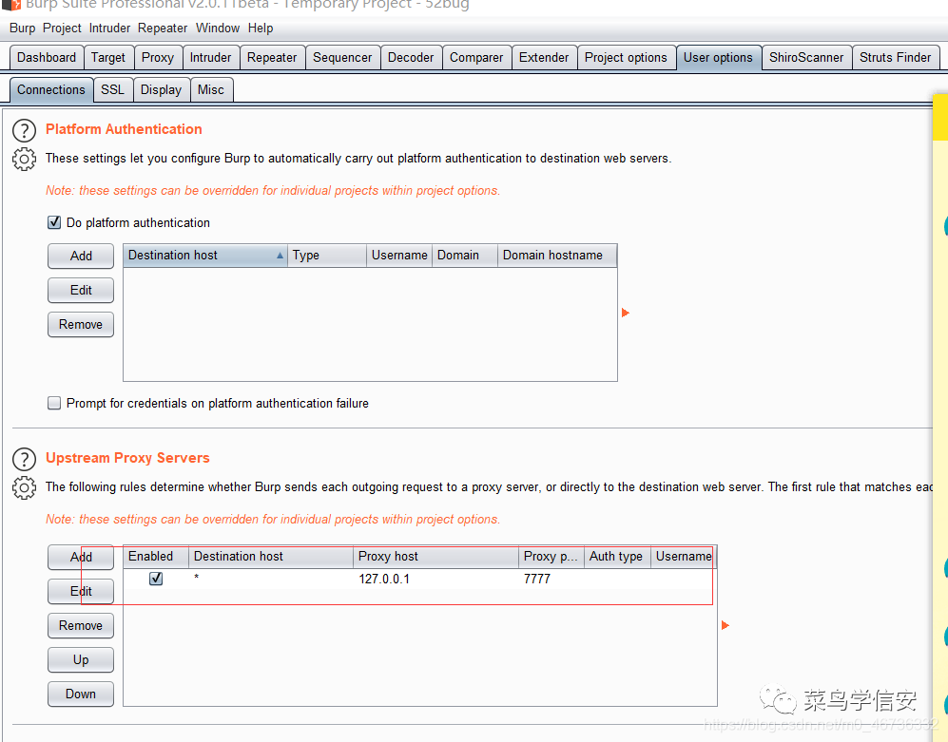Sort by Destination host column arrow
The height and width of the screenshot is (742, 948).
pos(280,256)
